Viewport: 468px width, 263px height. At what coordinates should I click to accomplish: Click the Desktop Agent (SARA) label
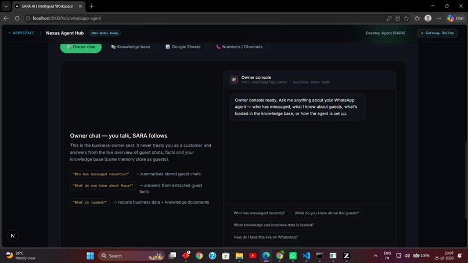386,33
